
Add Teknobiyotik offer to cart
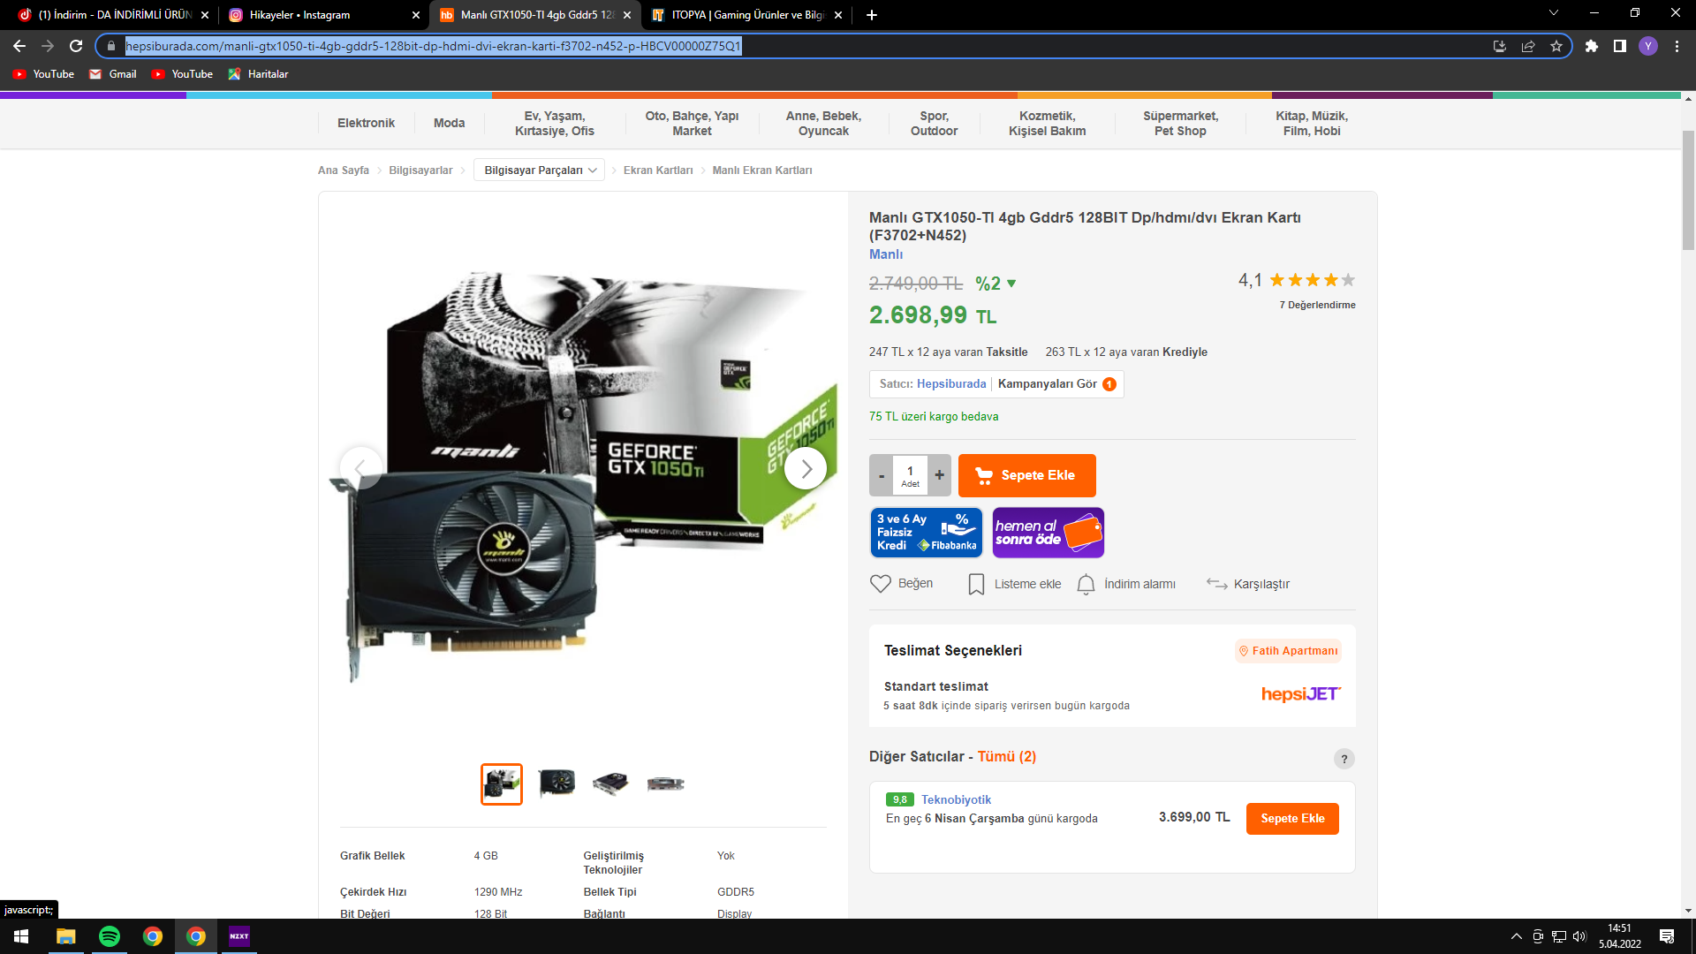pyautogui.click(x=1292, y=818)
